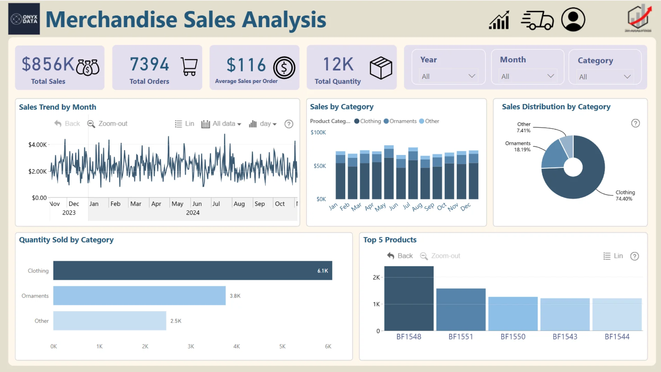Click the BF1551 product bar
Screen dimensions: 661x372
point(461,310)
